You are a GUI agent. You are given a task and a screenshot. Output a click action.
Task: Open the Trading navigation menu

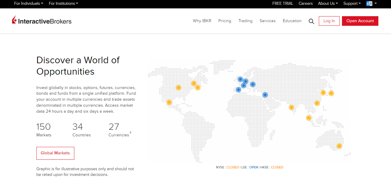(245, 21)
